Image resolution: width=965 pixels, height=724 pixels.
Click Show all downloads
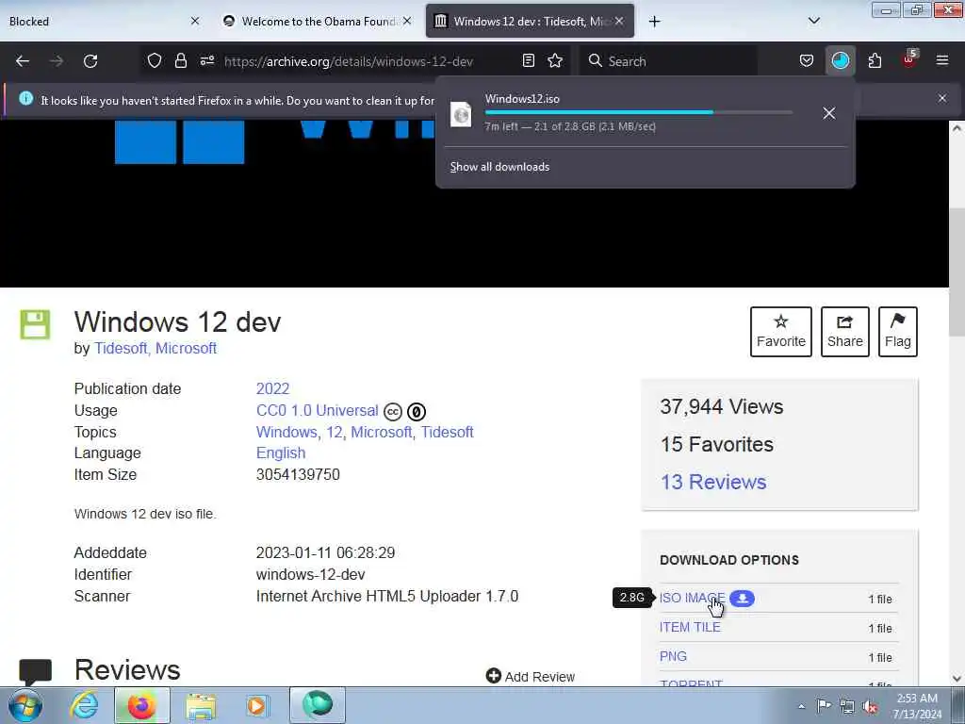[x=499, y=167]
